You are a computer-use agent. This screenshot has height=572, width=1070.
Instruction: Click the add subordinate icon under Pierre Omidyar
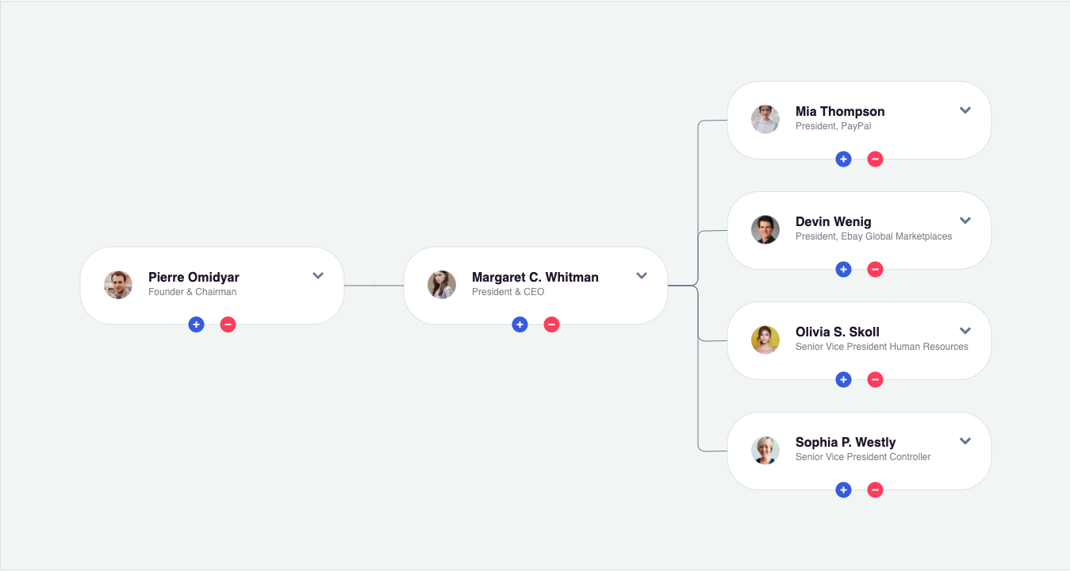tap(196, 324)
